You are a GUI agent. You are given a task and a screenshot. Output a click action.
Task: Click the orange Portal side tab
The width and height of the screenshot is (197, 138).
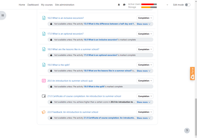(x=192, y=73)
